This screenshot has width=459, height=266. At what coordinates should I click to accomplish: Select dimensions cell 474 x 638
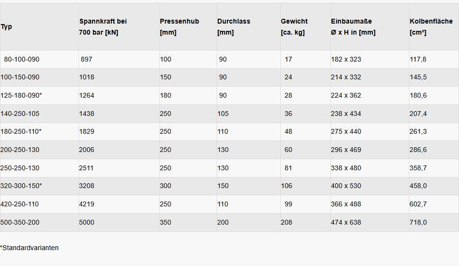click(346, 222)
